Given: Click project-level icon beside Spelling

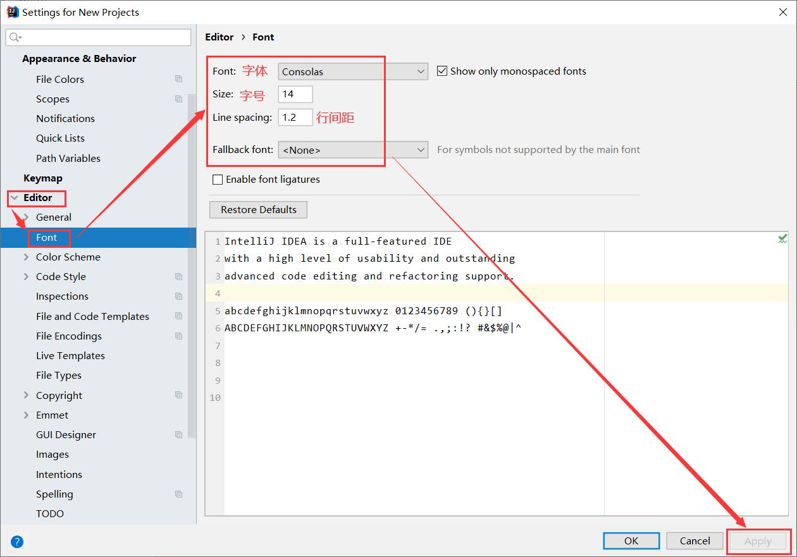Looking at the screenshot, I should (x=179, y=494).
